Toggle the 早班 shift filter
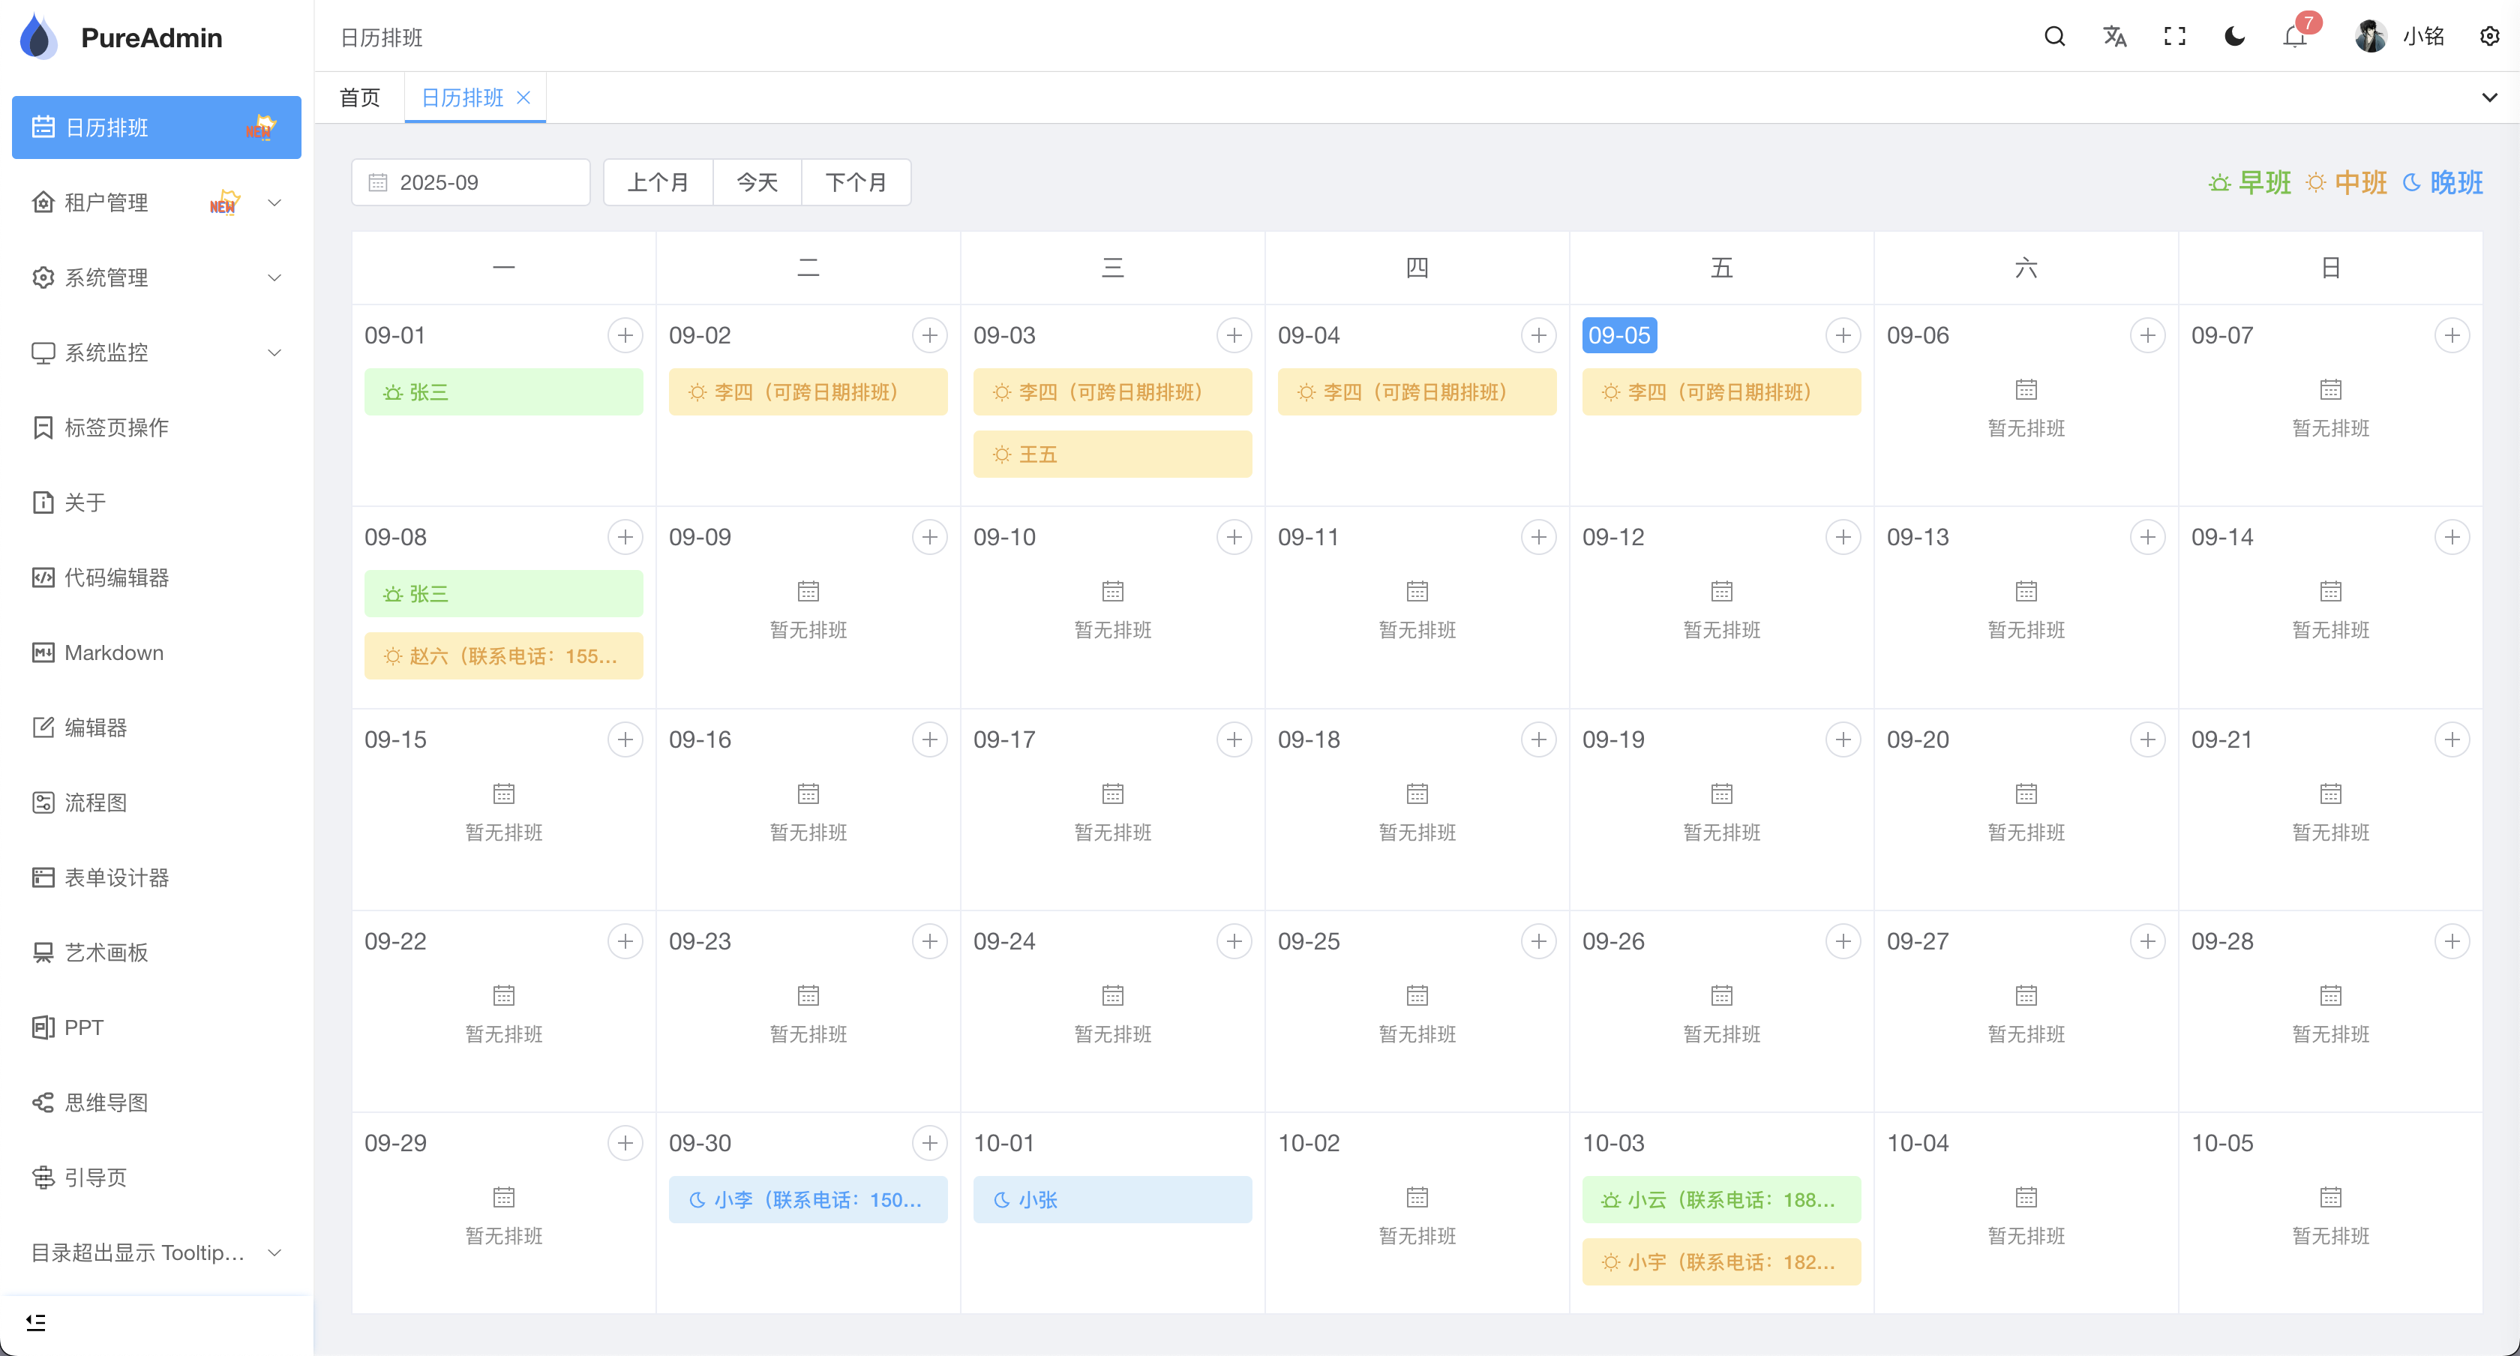The image size is (2520, 1356). (x=2249, y=182)
